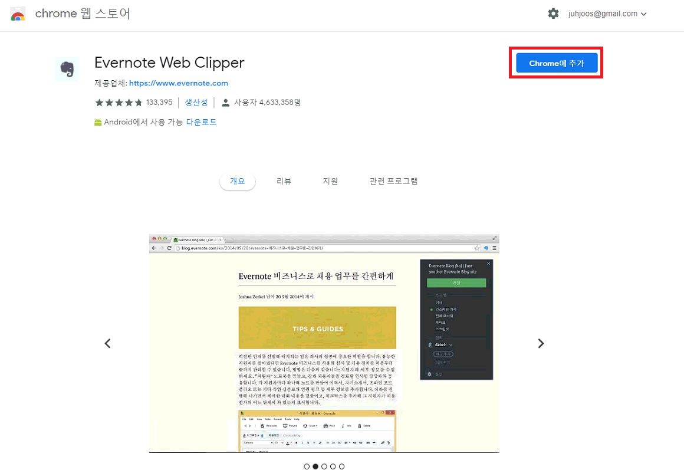Click the chrome 웹 스토어 title text
The width and height of the screenshot is (684, 470).
point(83,14)
